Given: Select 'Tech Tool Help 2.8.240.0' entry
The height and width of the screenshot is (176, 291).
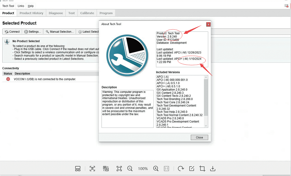Looking at the screenshot, I should [172, 112].
